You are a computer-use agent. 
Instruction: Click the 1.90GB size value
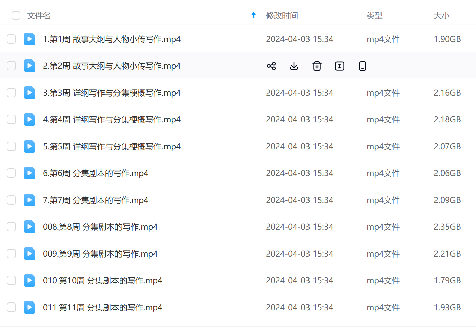(447, 39)
